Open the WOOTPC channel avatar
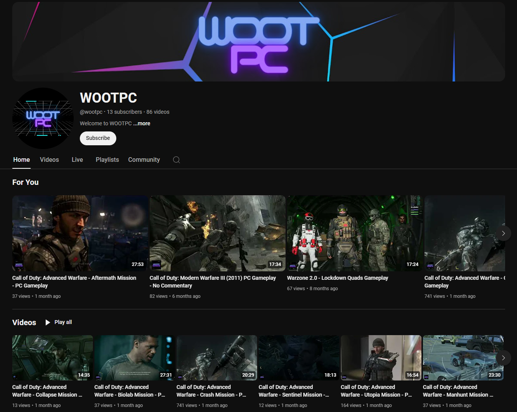The width and height of the screenshot is (517, 412). click(x=43, y=118)
